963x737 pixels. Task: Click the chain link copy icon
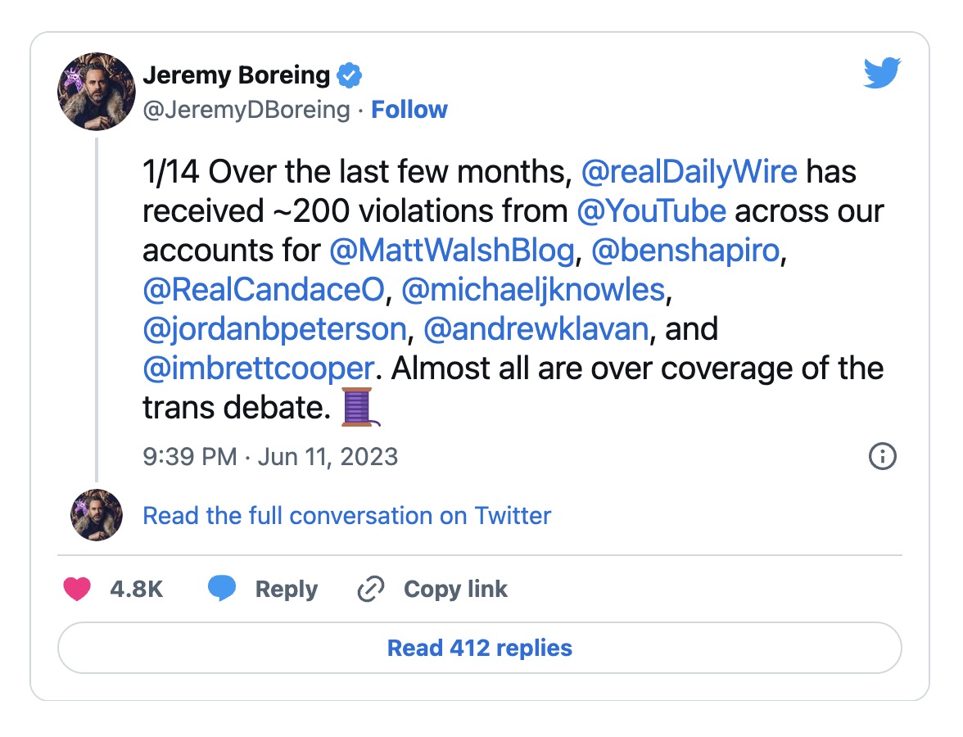coord(371,589)
